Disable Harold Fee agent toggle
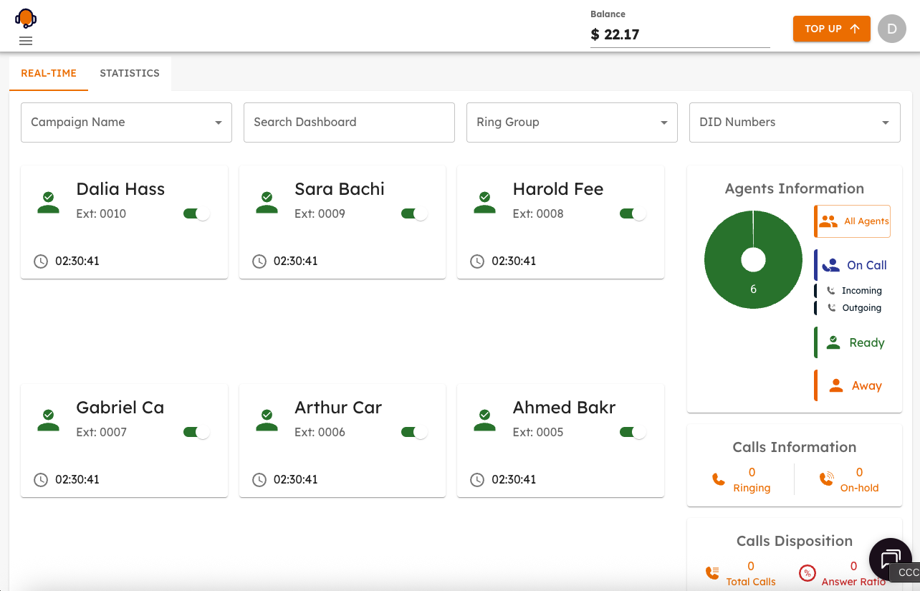Screen dimensions: 920x591 tap(632, 213)
